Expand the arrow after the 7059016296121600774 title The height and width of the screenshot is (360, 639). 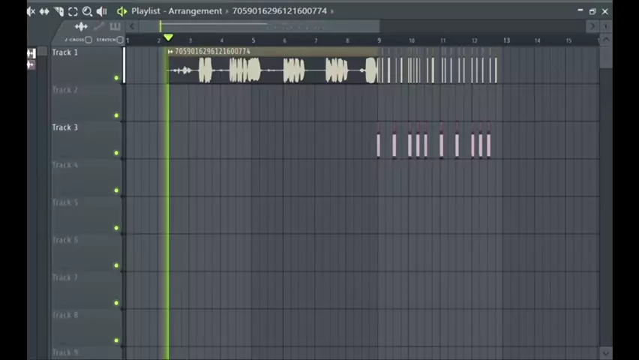point(332,11)
